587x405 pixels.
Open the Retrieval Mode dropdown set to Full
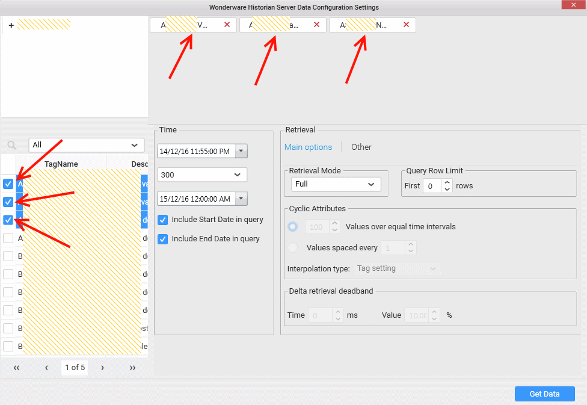click(x=336, y=184)
